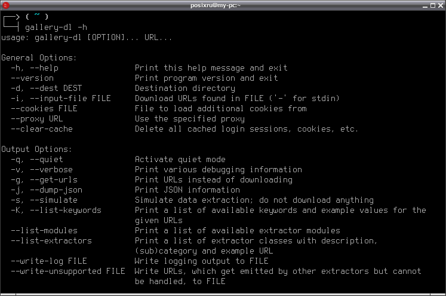
Task: Click the Destination directory description
Action: tap(185, 89)
